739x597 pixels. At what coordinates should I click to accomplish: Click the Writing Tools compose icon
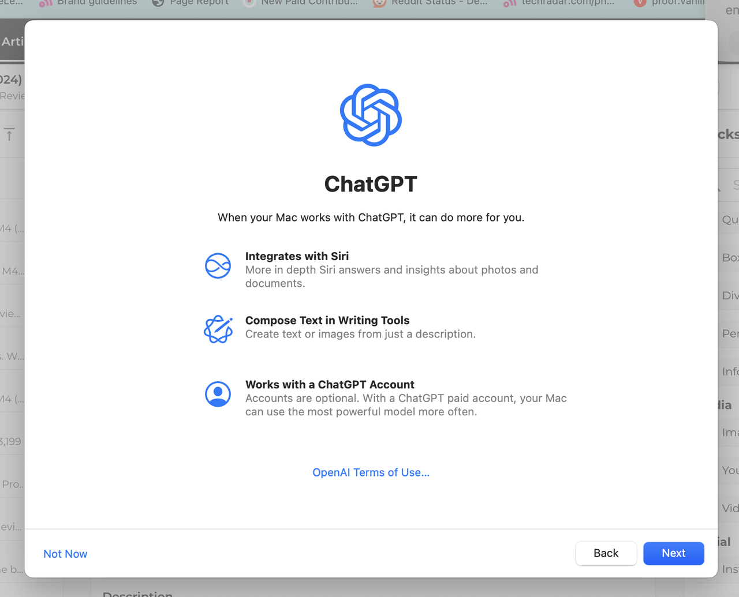click(x=218, y=329)
